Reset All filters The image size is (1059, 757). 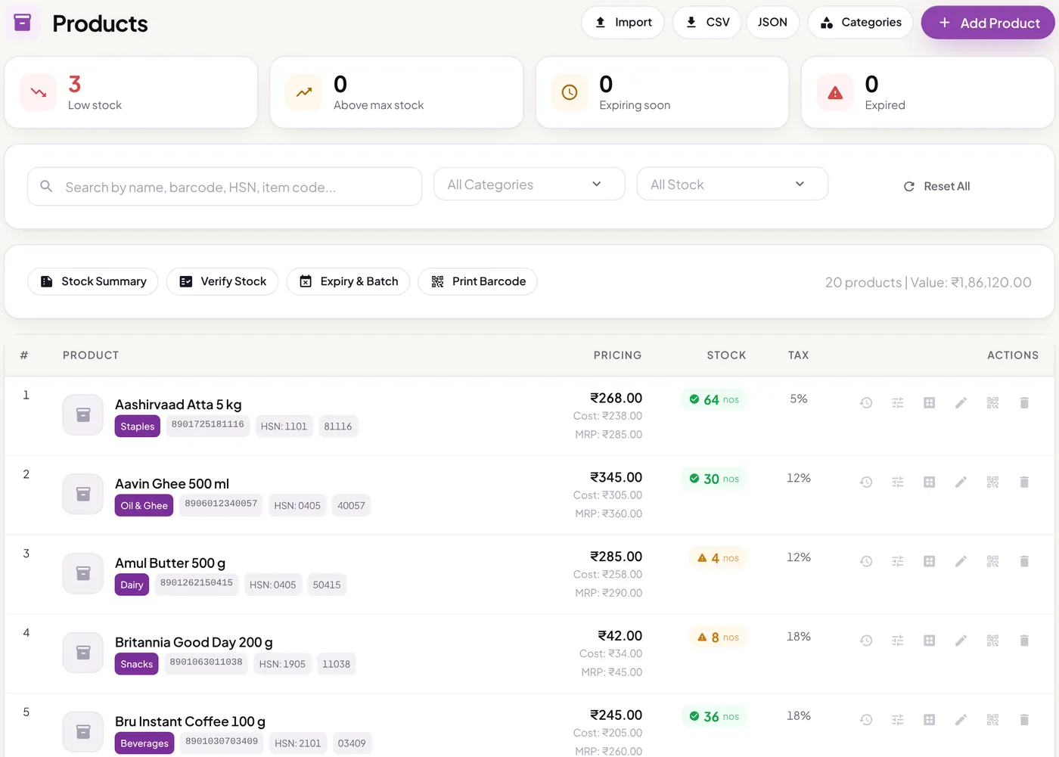(x=936, y=186)
